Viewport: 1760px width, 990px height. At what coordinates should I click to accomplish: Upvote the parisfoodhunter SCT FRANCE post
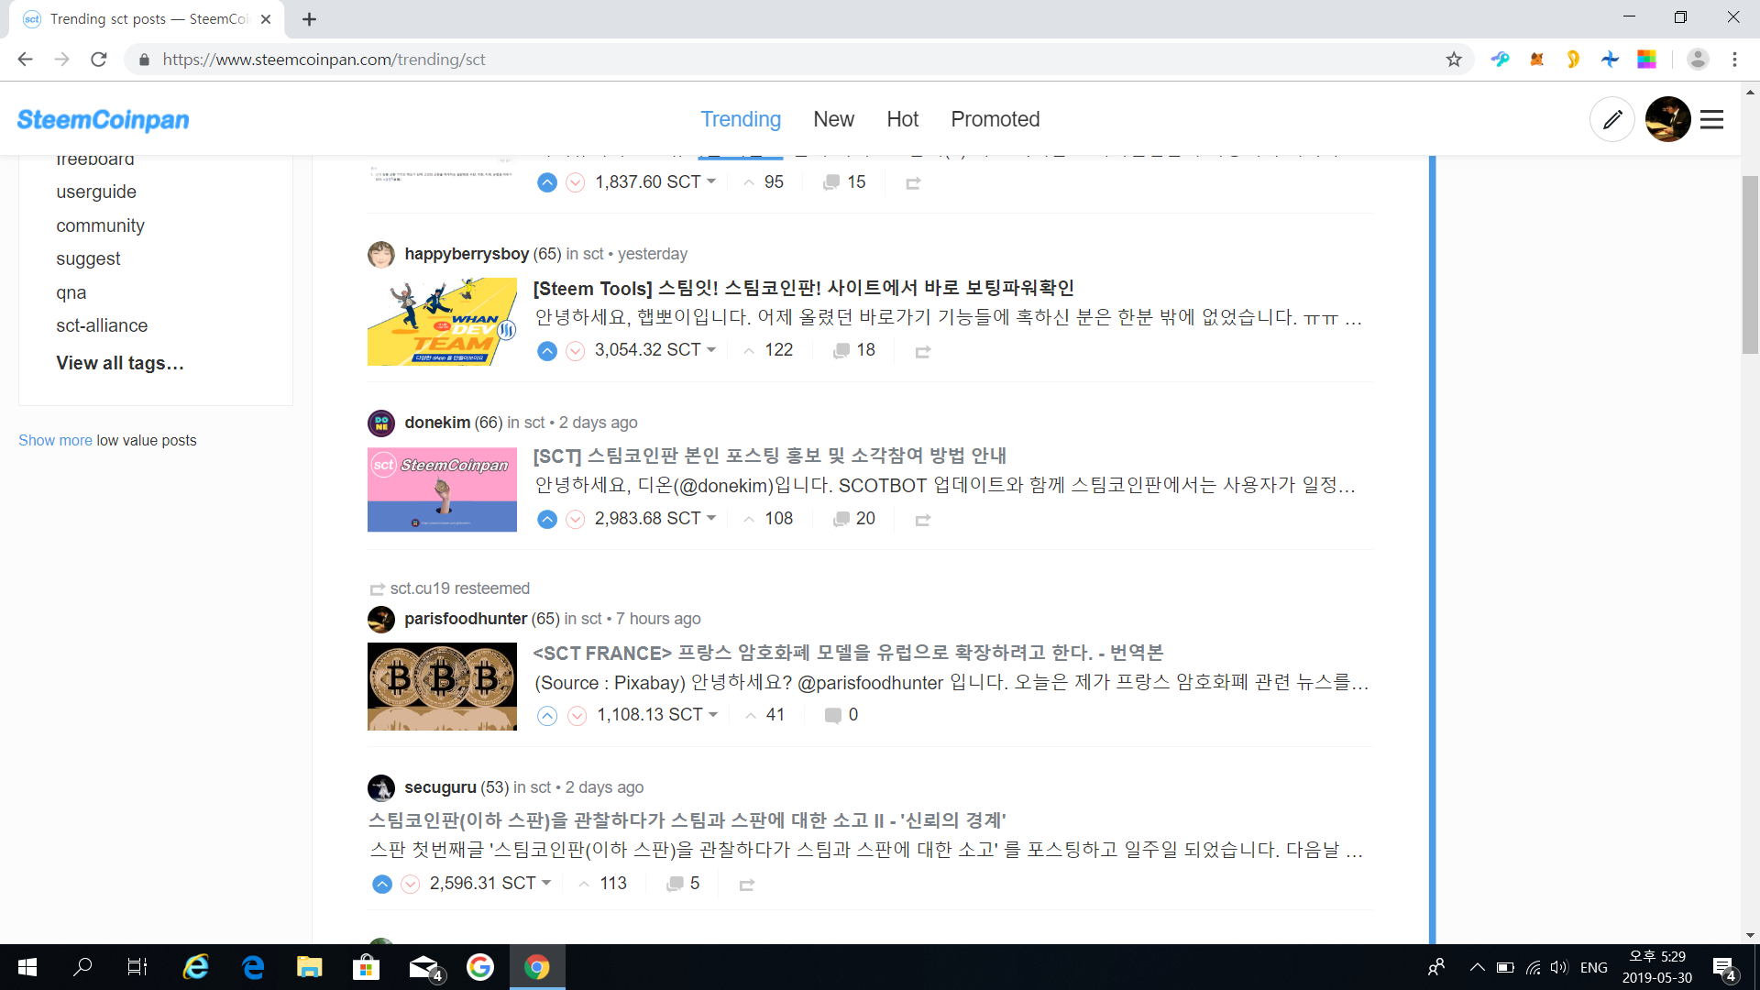547,716
